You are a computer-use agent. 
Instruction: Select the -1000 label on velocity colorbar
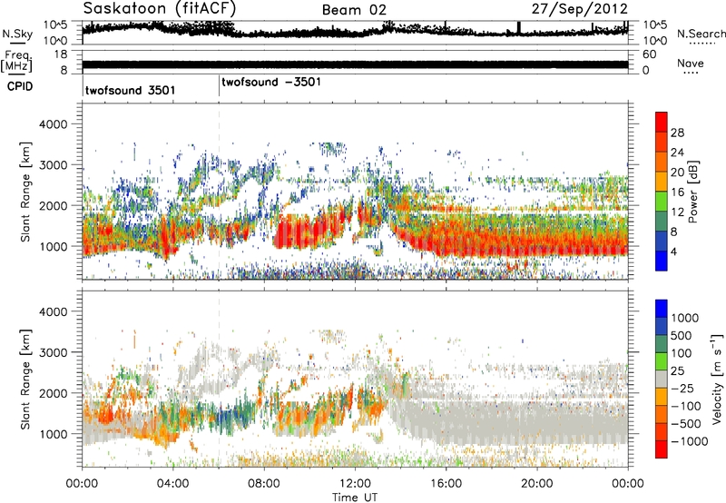(x=690, y=441)
